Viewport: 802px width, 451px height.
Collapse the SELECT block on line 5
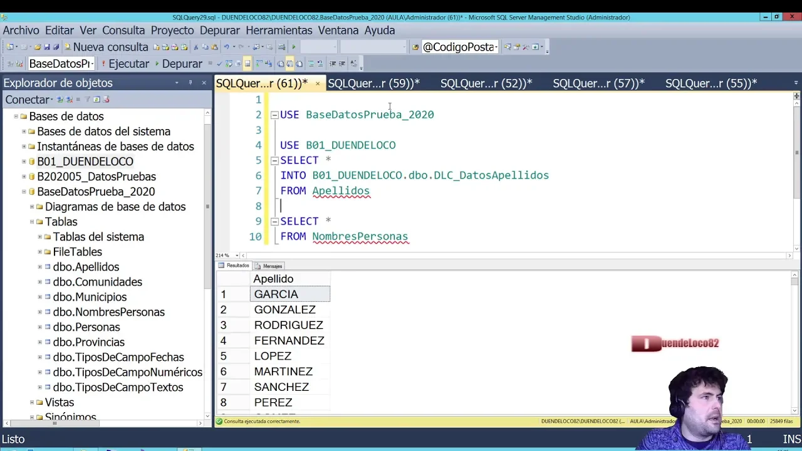click(x=274, y=160)
